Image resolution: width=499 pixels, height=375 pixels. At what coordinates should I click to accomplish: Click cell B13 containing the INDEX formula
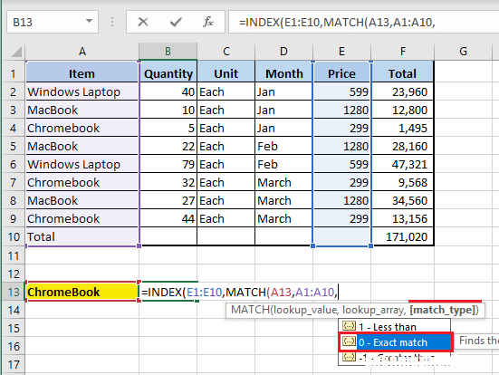tap(168, 292)
